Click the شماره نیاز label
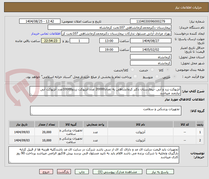The height and width of the screenshot is (179, 209). point(197,21)
